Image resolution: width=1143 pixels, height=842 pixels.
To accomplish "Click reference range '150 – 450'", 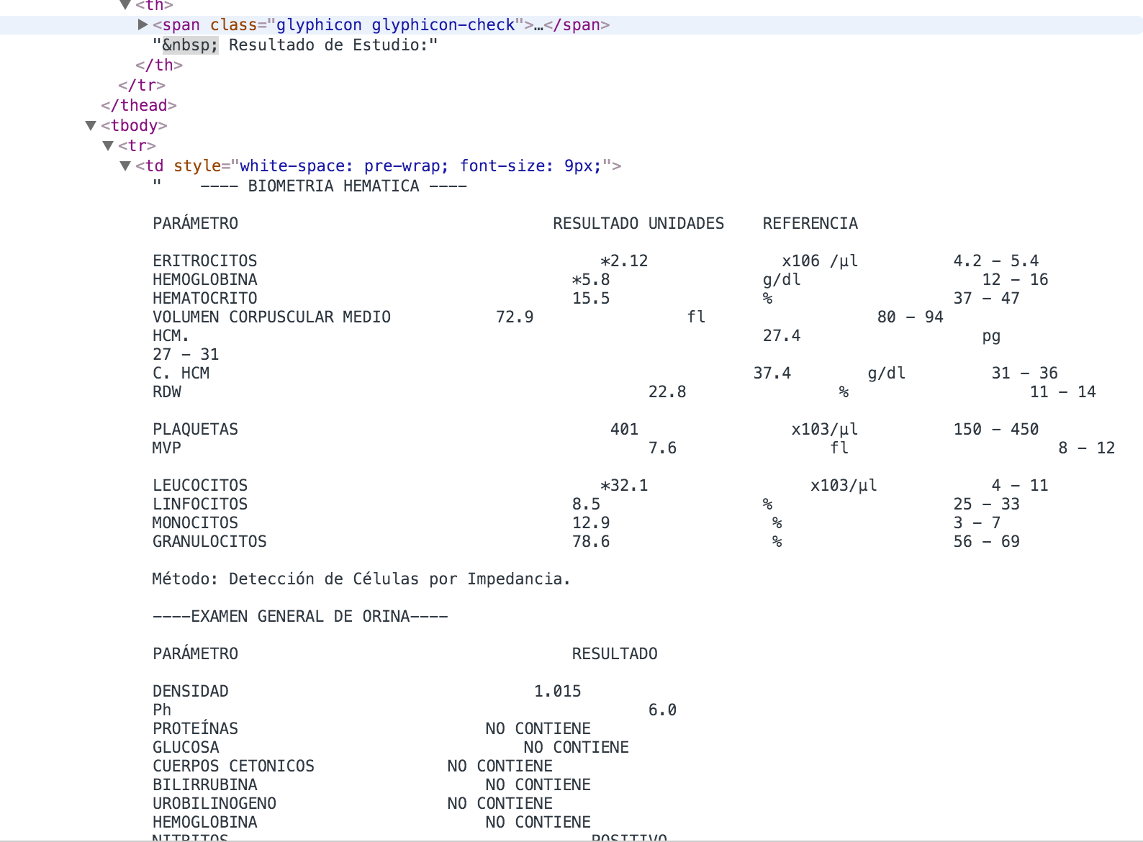I will 996,429.
